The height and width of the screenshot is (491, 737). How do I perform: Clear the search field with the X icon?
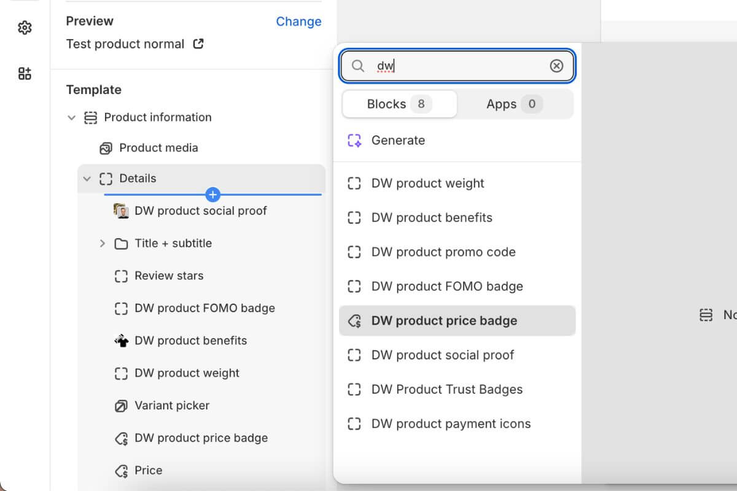(x=556, y=66)
